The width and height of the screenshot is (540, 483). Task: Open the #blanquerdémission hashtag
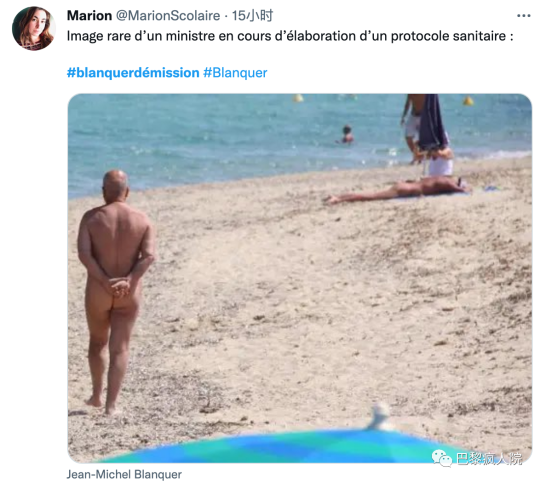pos(133,72)
